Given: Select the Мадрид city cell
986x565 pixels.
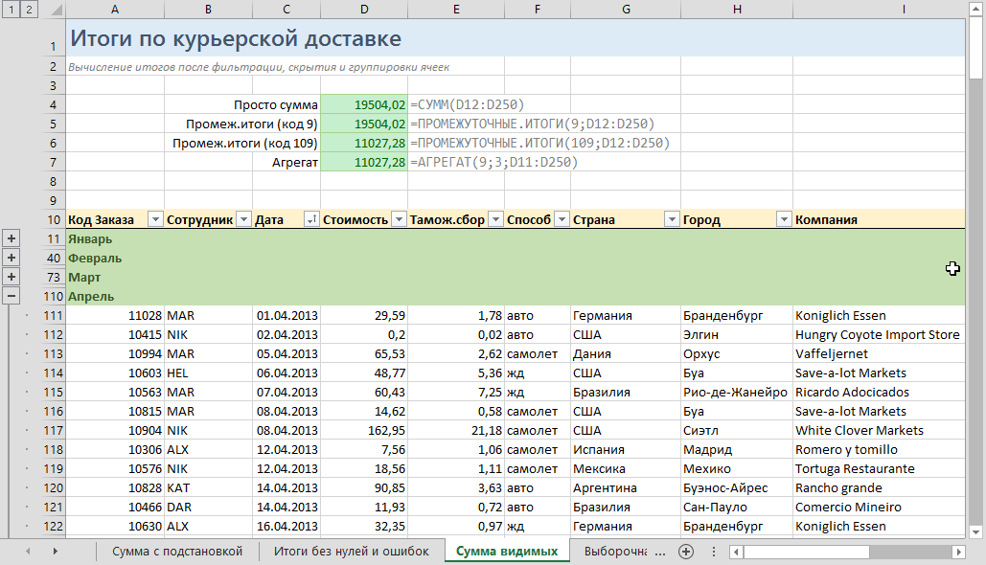Looking at the screenshot, I should click(737, 449).
